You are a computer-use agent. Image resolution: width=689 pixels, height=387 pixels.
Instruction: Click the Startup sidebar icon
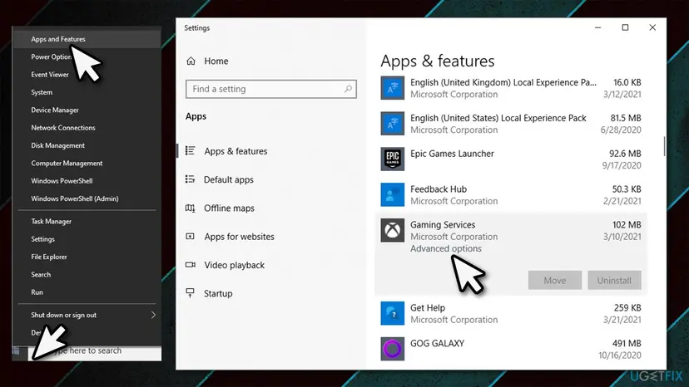[x=190, y=292]
